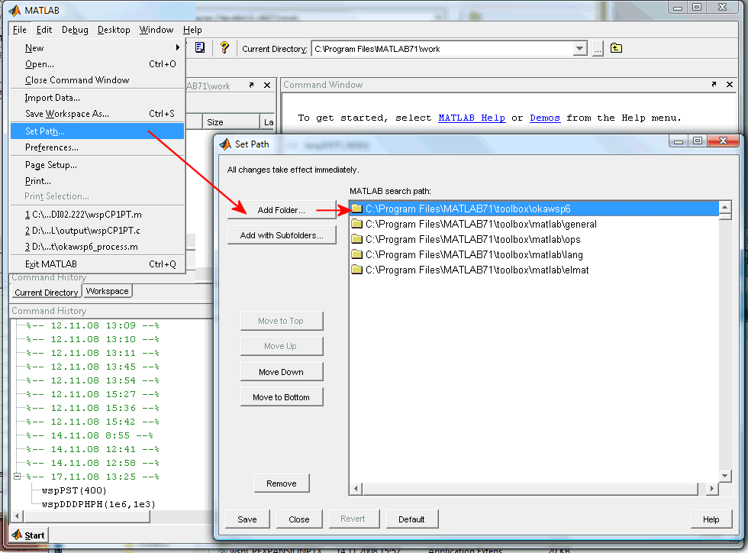Browse for folder with the ellipsis button

pos(598,49)
